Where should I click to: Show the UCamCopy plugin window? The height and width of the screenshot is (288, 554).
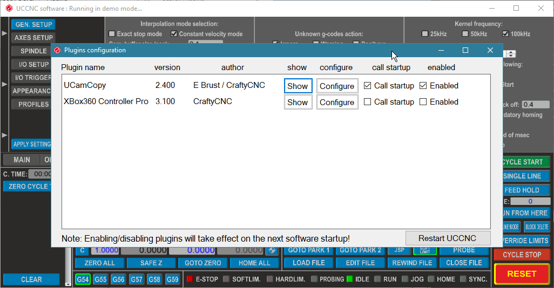pyautogui.click(x=298, y=86)
